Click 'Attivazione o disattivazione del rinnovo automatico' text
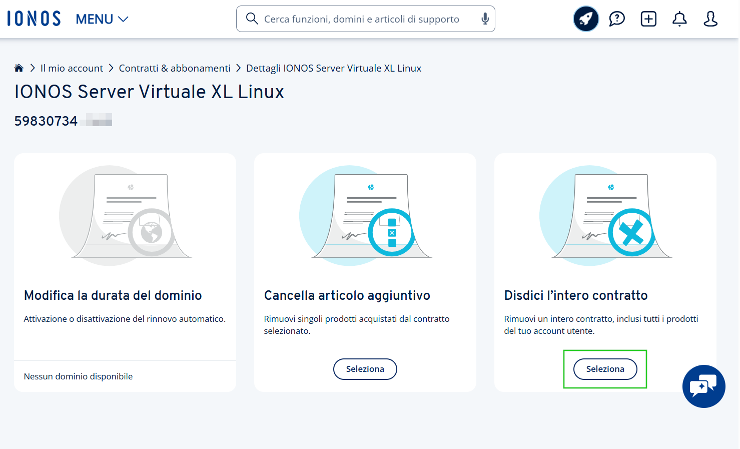Screen dimensions: 740x449 click(125, 319)
